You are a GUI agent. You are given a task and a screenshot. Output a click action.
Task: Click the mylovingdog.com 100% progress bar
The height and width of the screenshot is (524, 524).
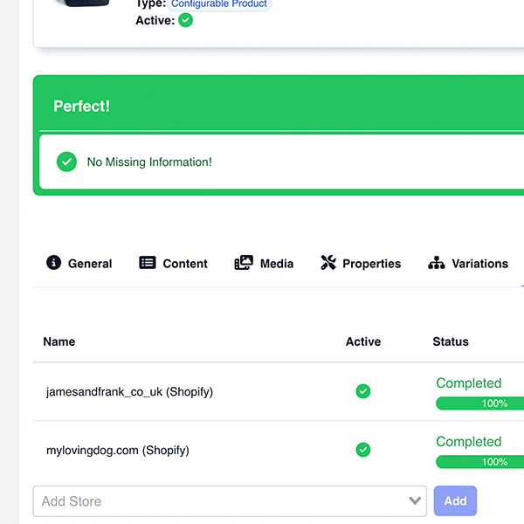pos(479,462)
